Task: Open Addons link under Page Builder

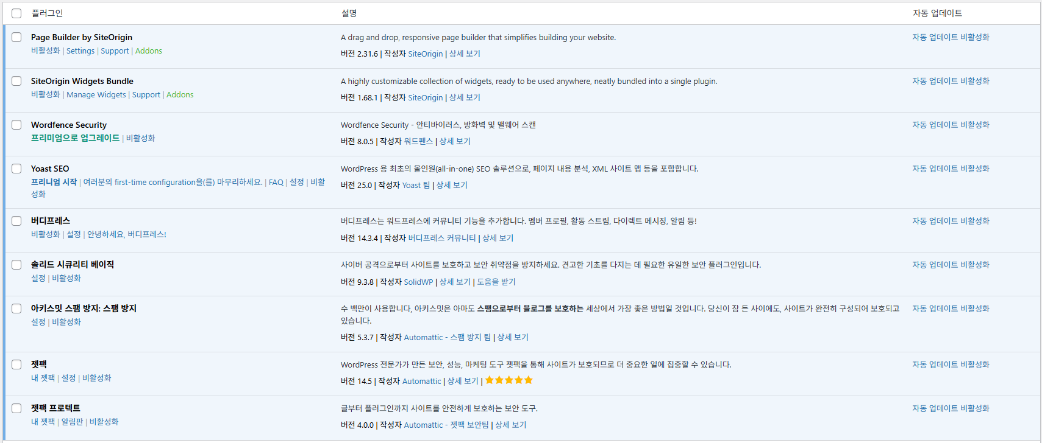Action: [x=149, y=51]
